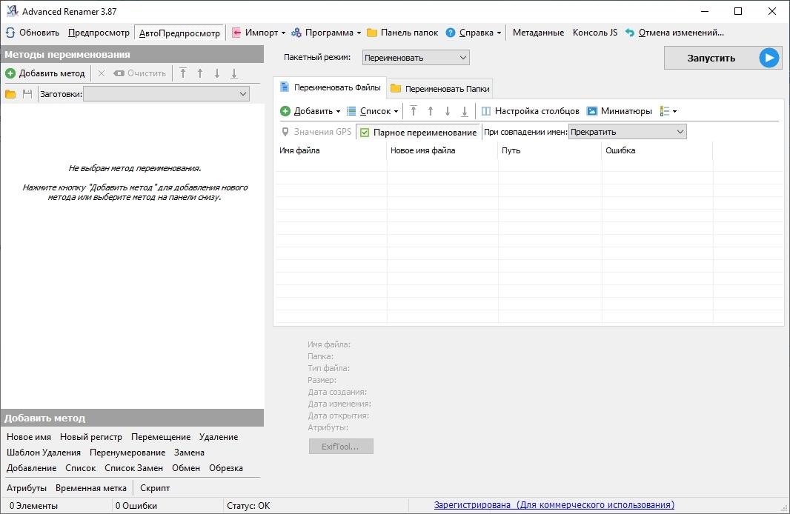The width and height of the screenshot is (790, 514).
Task: Toggle the Парное переименование checkbox
Action: tap(365, 133)
